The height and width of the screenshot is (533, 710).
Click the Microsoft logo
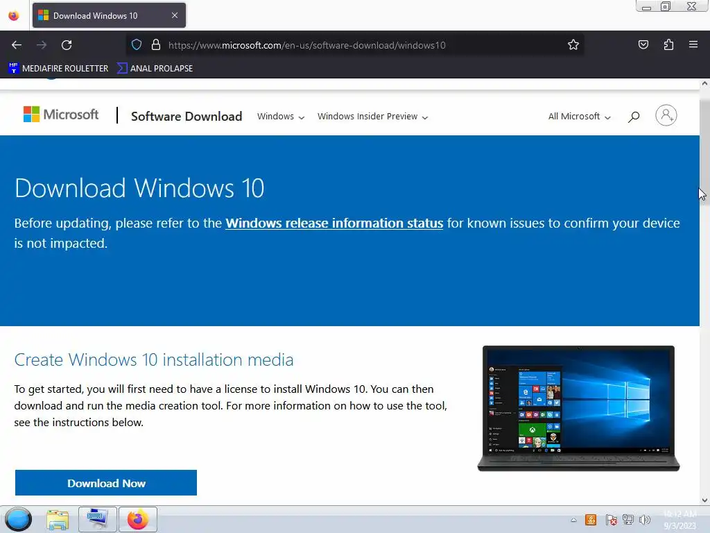61,115
